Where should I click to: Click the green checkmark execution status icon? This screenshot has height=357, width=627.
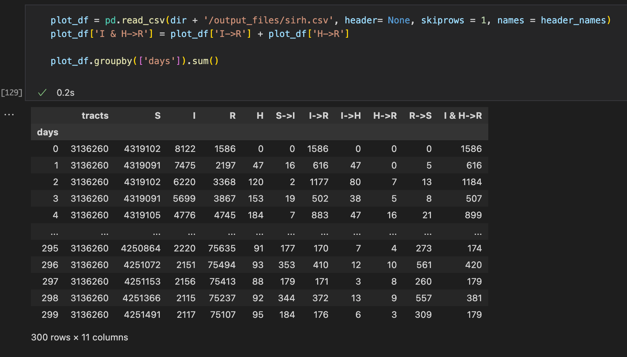click(x=41, y=92)
